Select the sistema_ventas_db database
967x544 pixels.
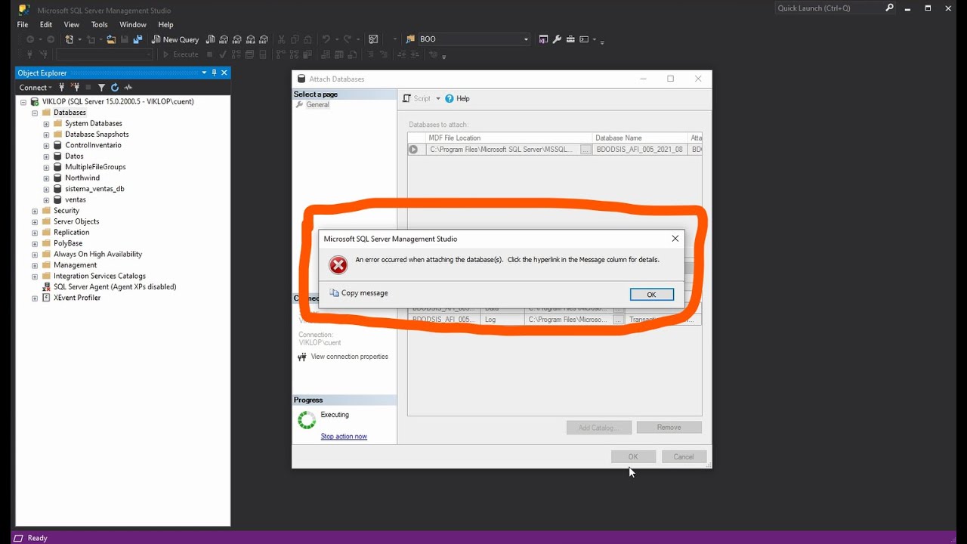[94, 189]
